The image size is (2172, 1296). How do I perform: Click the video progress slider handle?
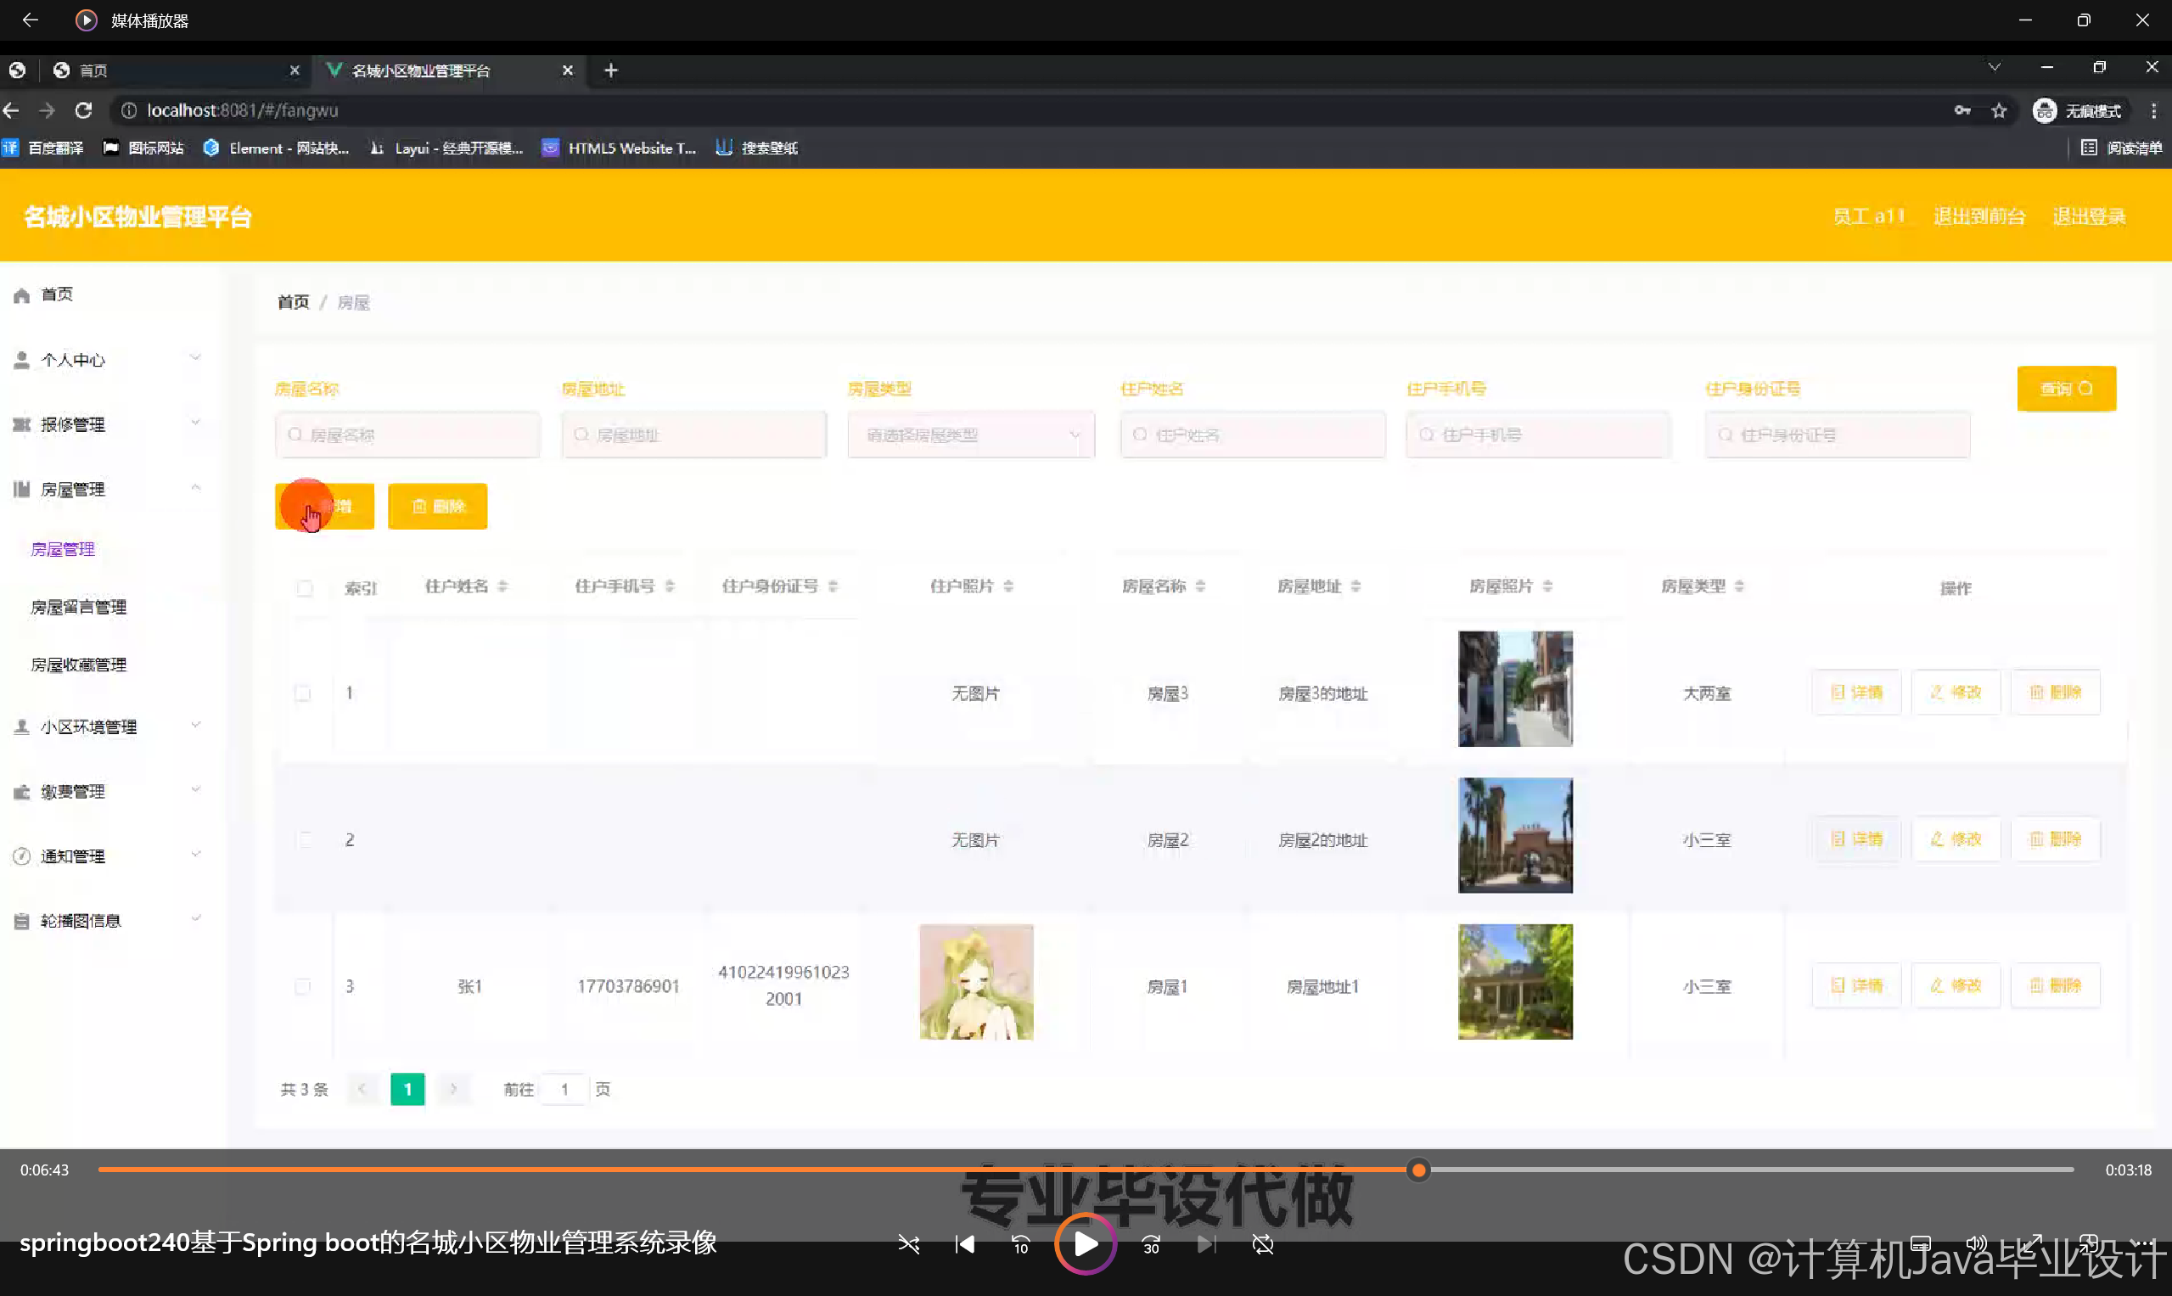pos(1418,1170)
